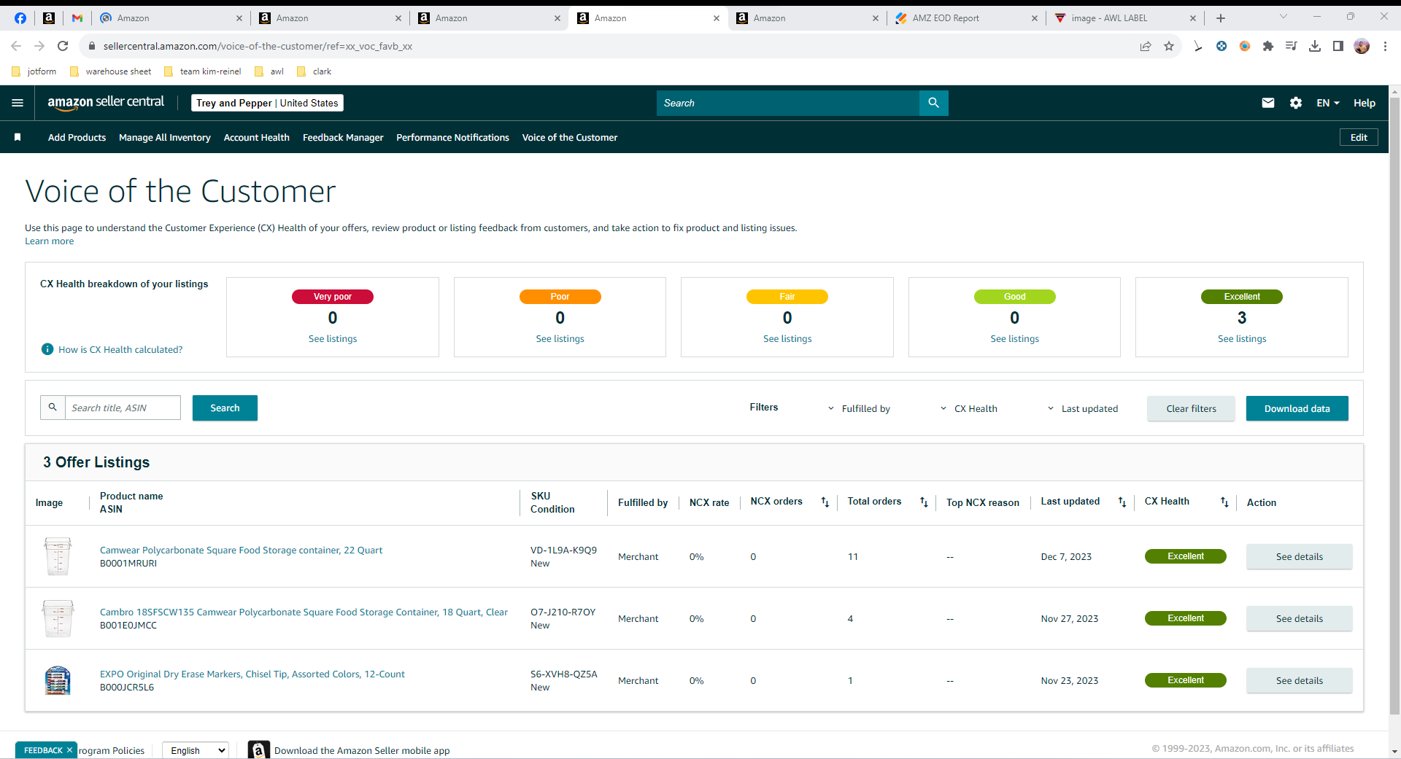Viewport: 1401px width, 759px height.
Task: Expand the Fulfilled by filter
Action: point(859,408)
